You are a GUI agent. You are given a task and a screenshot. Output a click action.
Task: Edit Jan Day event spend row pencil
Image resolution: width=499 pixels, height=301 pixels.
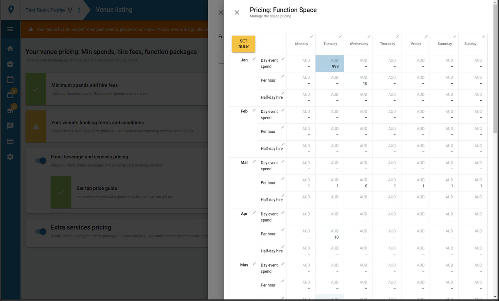[283, 59]
